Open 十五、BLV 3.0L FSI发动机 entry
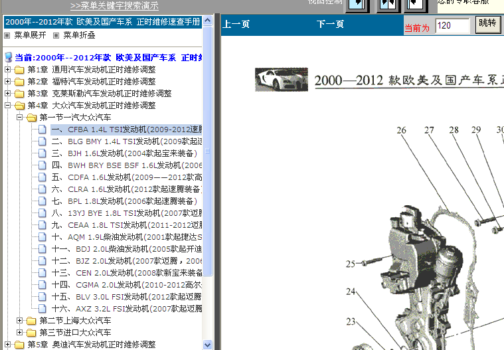504x350 pixels. pyautogui.click(x=126, y=297)
